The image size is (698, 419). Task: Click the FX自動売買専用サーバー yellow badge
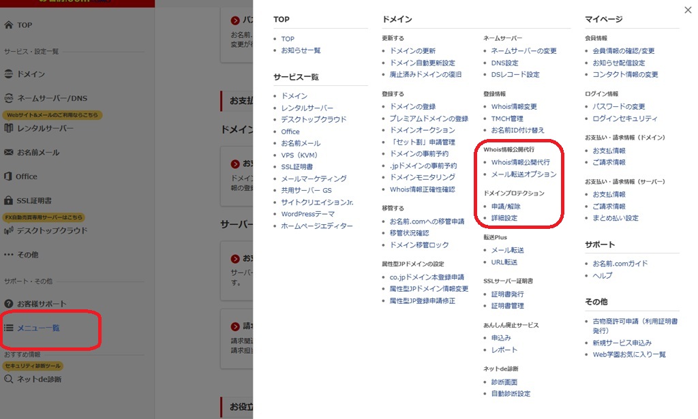(x=44, y=217)
